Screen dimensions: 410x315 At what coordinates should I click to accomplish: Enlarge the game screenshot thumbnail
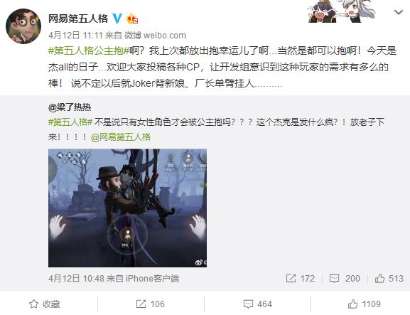[128, 208]
